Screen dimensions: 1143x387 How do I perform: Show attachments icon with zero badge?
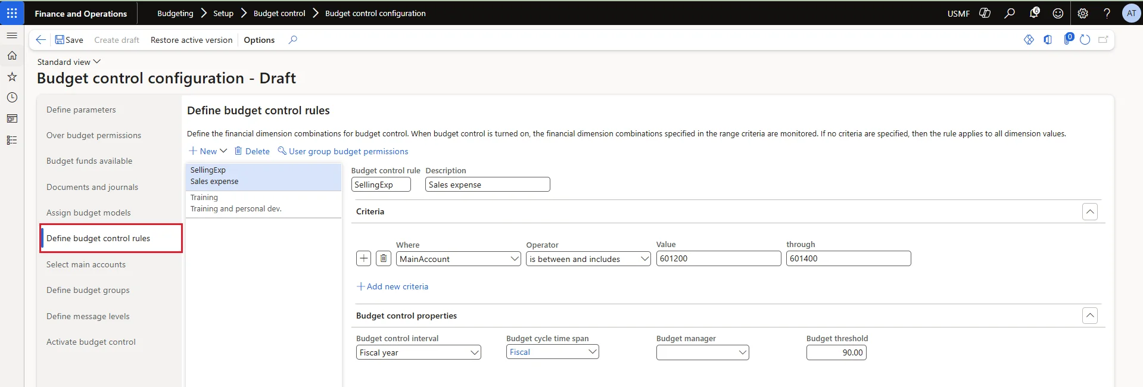click(1067, 39)
